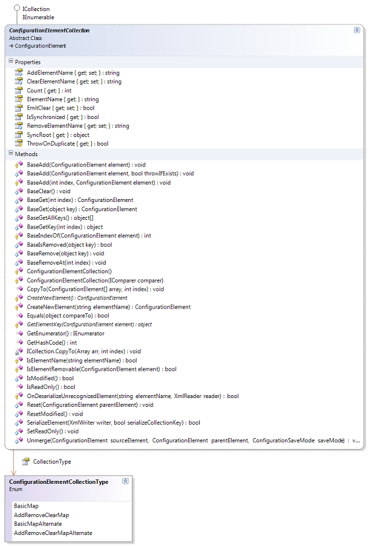Select the IEnumerable interface label
Screen dimensions: 368x546
click(38, 17)
